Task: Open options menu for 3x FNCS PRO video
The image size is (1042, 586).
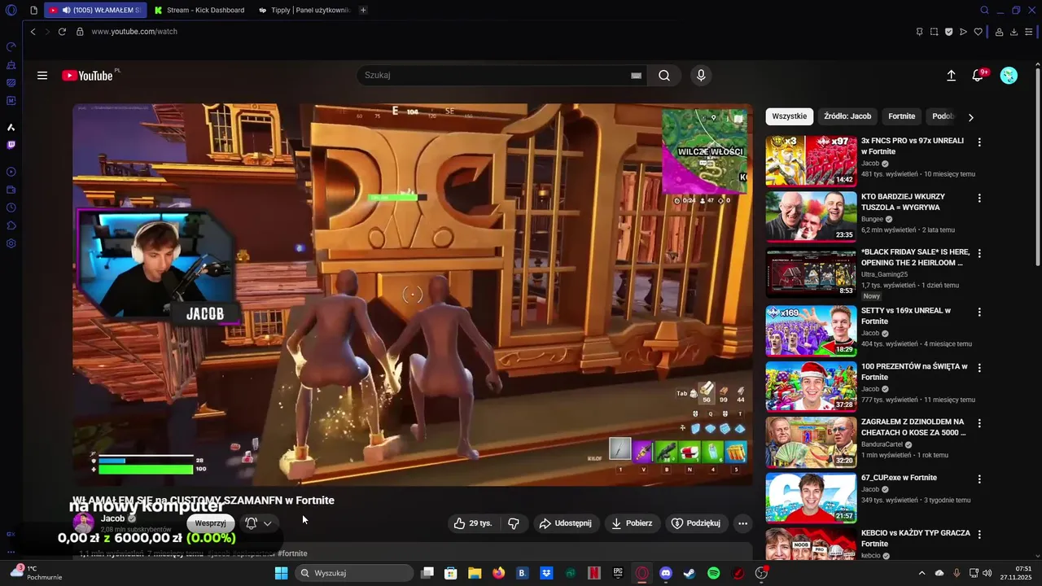Action: point(979,142)
